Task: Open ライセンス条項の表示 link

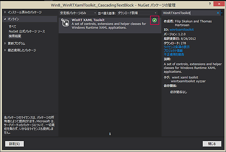Action: [x=177, y=47]
